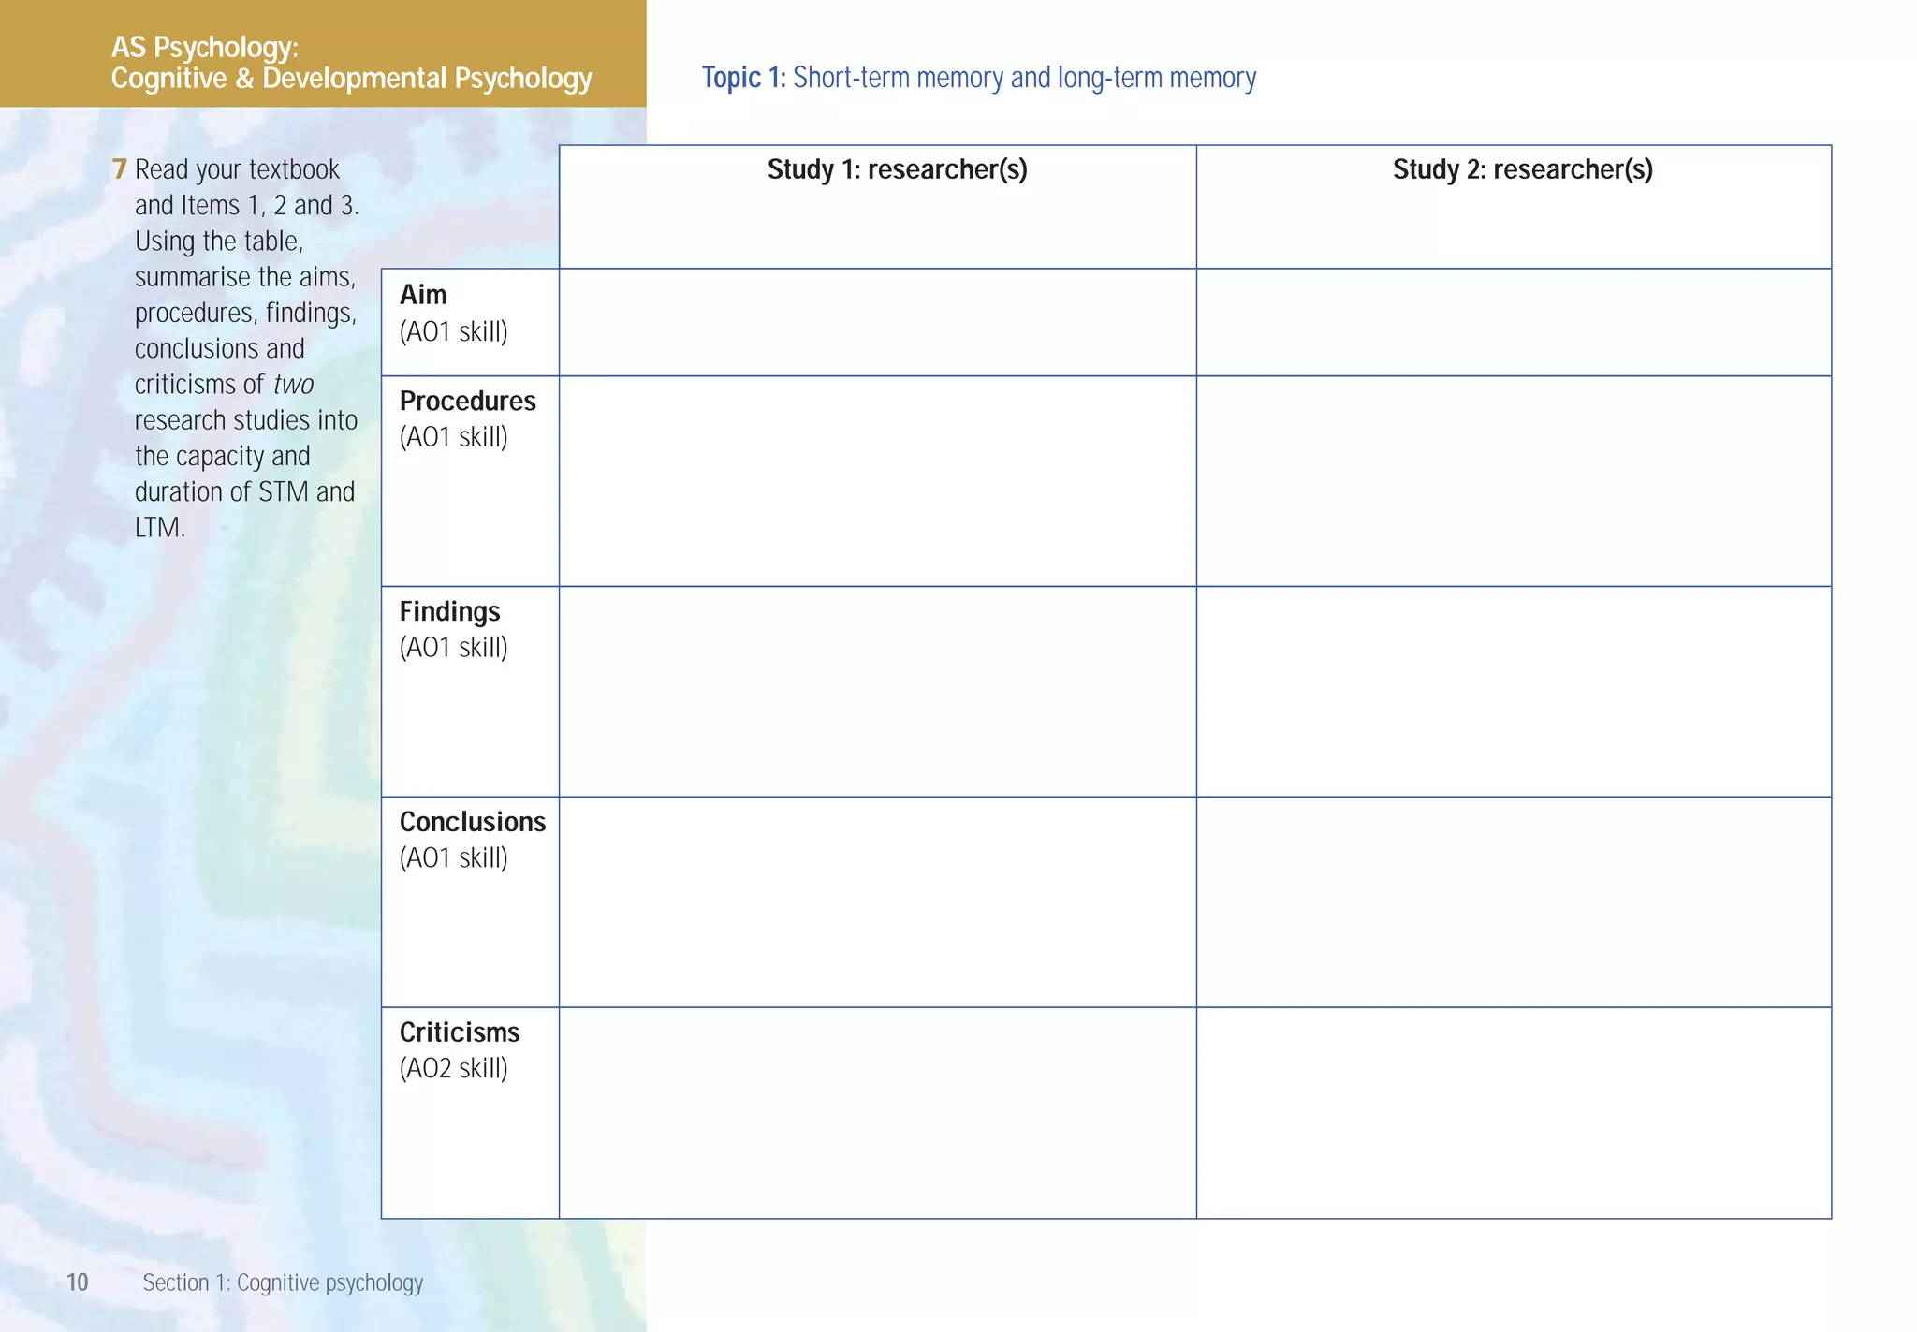Click the page number 10 in footer

[x=78, y=1282]
